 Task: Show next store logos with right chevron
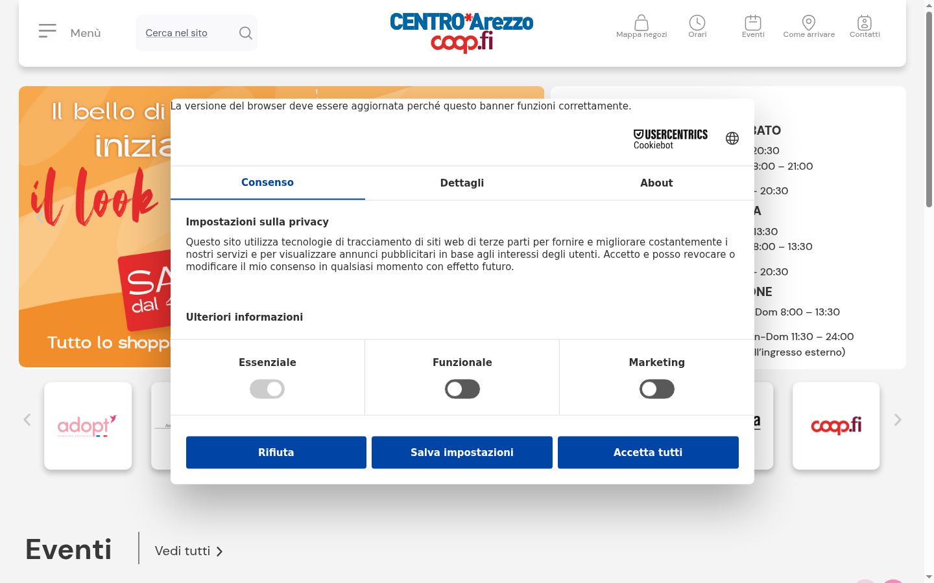coord(898,420)
